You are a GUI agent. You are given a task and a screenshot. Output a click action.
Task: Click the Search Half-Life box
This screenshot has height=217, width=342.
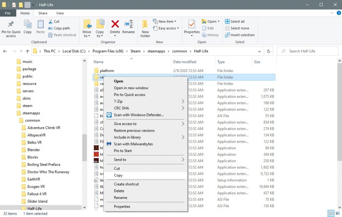308,51
